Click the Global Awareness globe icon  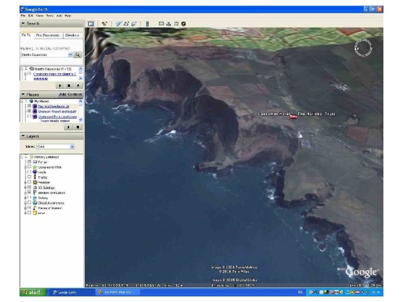(35, 203)
